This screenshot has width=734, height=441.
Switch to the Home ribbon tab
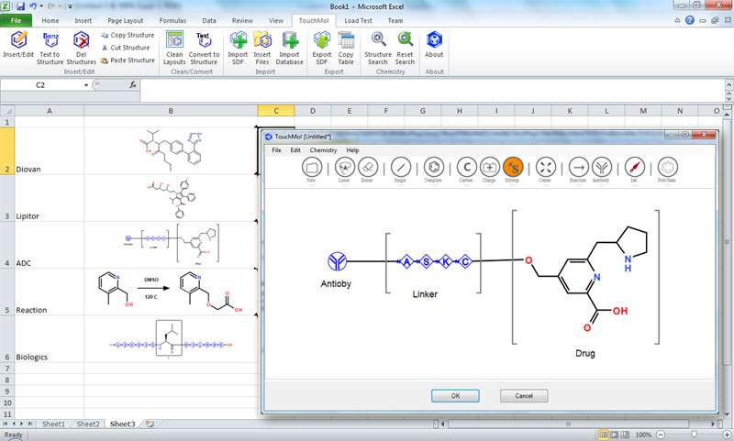tap(50, 20)
